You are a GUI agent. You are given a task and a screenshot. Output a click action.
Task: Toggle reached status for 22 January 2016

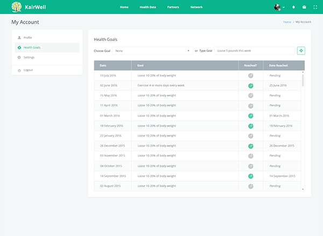(x=251, y=136)
